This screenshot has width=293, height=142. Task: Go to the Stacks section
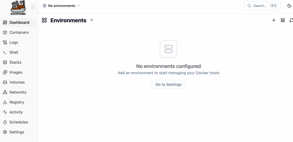point(15,62)
